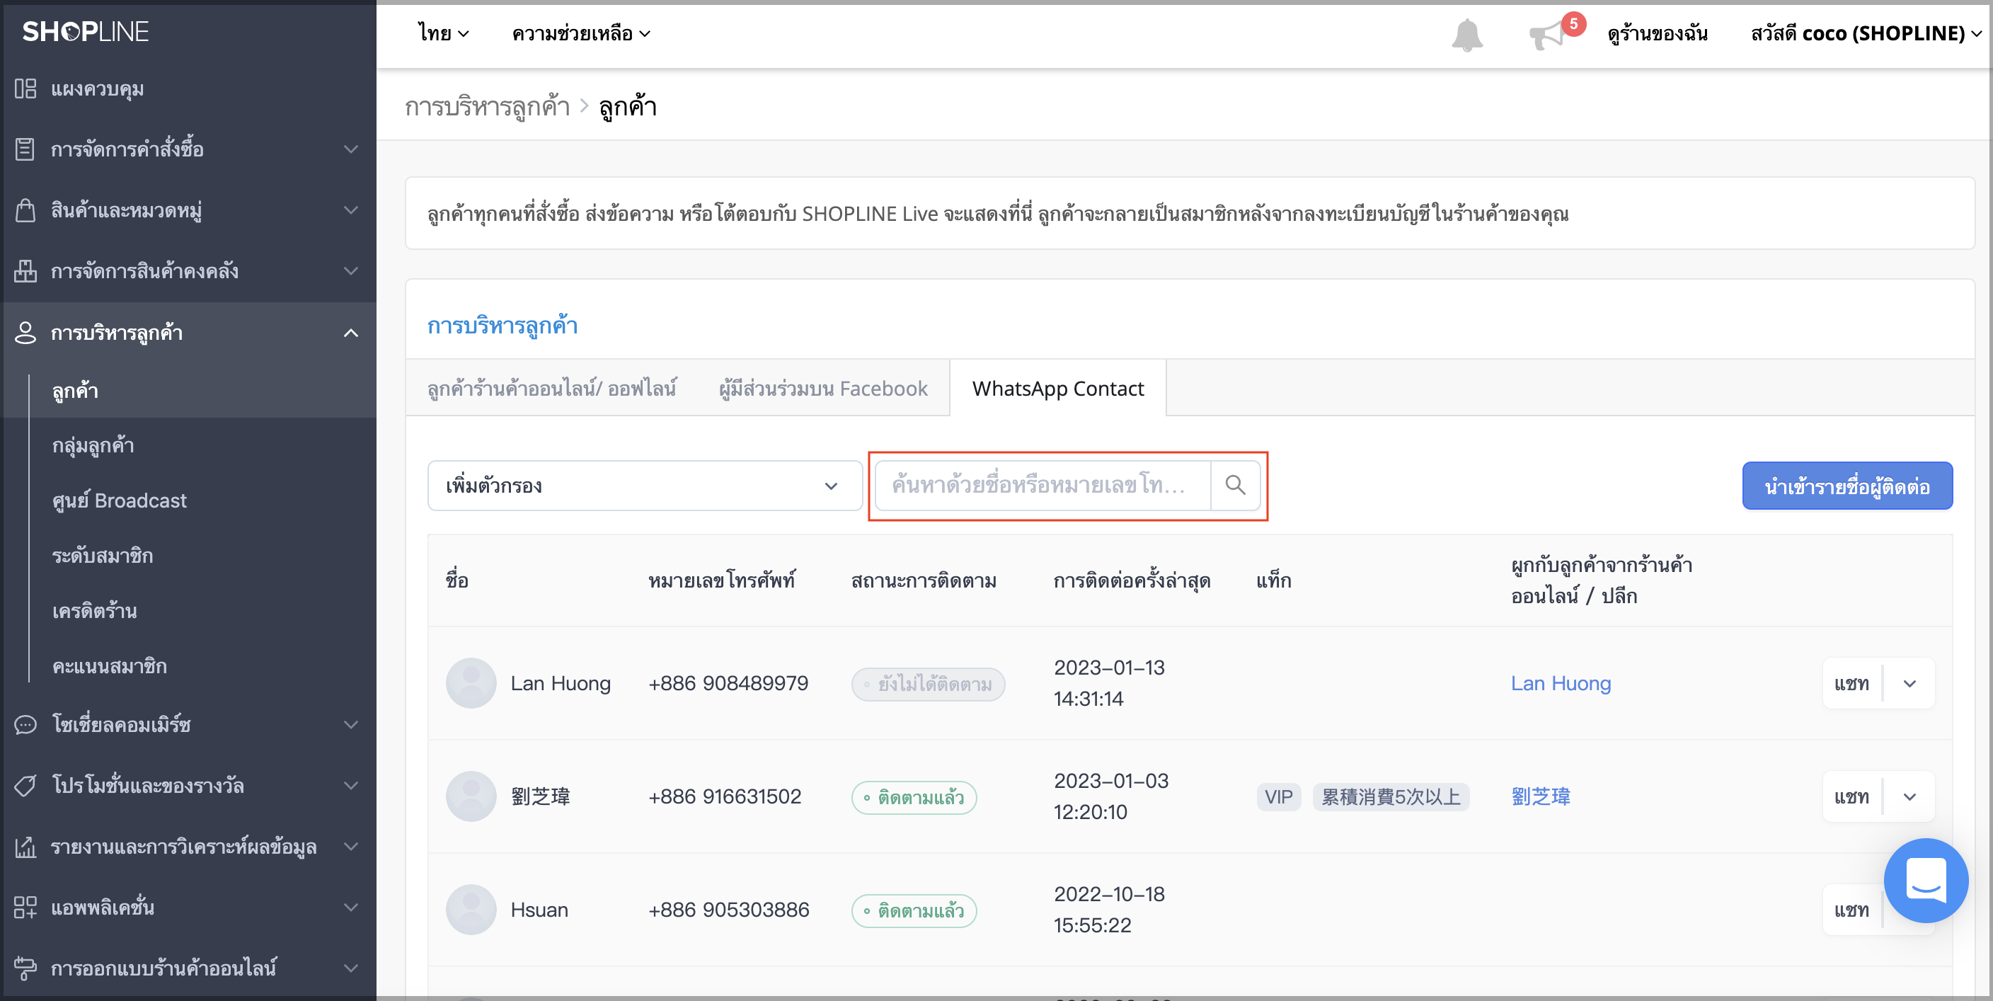This screenshot has width=1993, height=1001.
Task: Click the promotions tag icon
Action: point(25,786)
